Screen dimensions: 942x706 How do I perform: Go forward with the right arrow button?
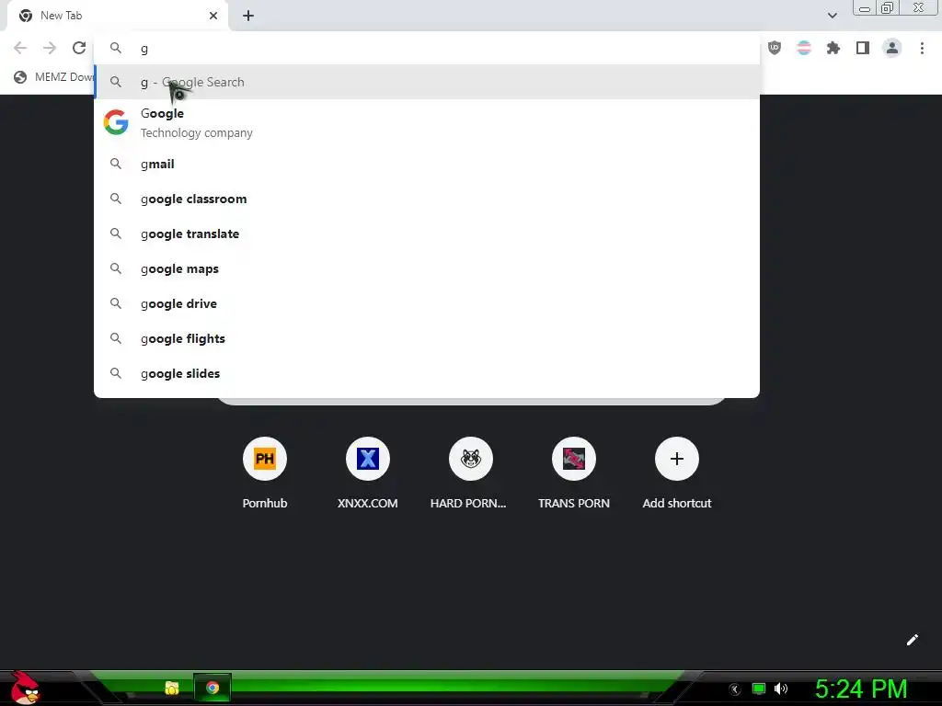[x=50, y=48]
